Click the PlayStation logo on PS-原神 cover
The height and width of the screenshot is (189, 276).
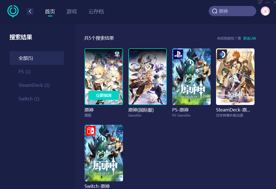[x=178, y=54]
